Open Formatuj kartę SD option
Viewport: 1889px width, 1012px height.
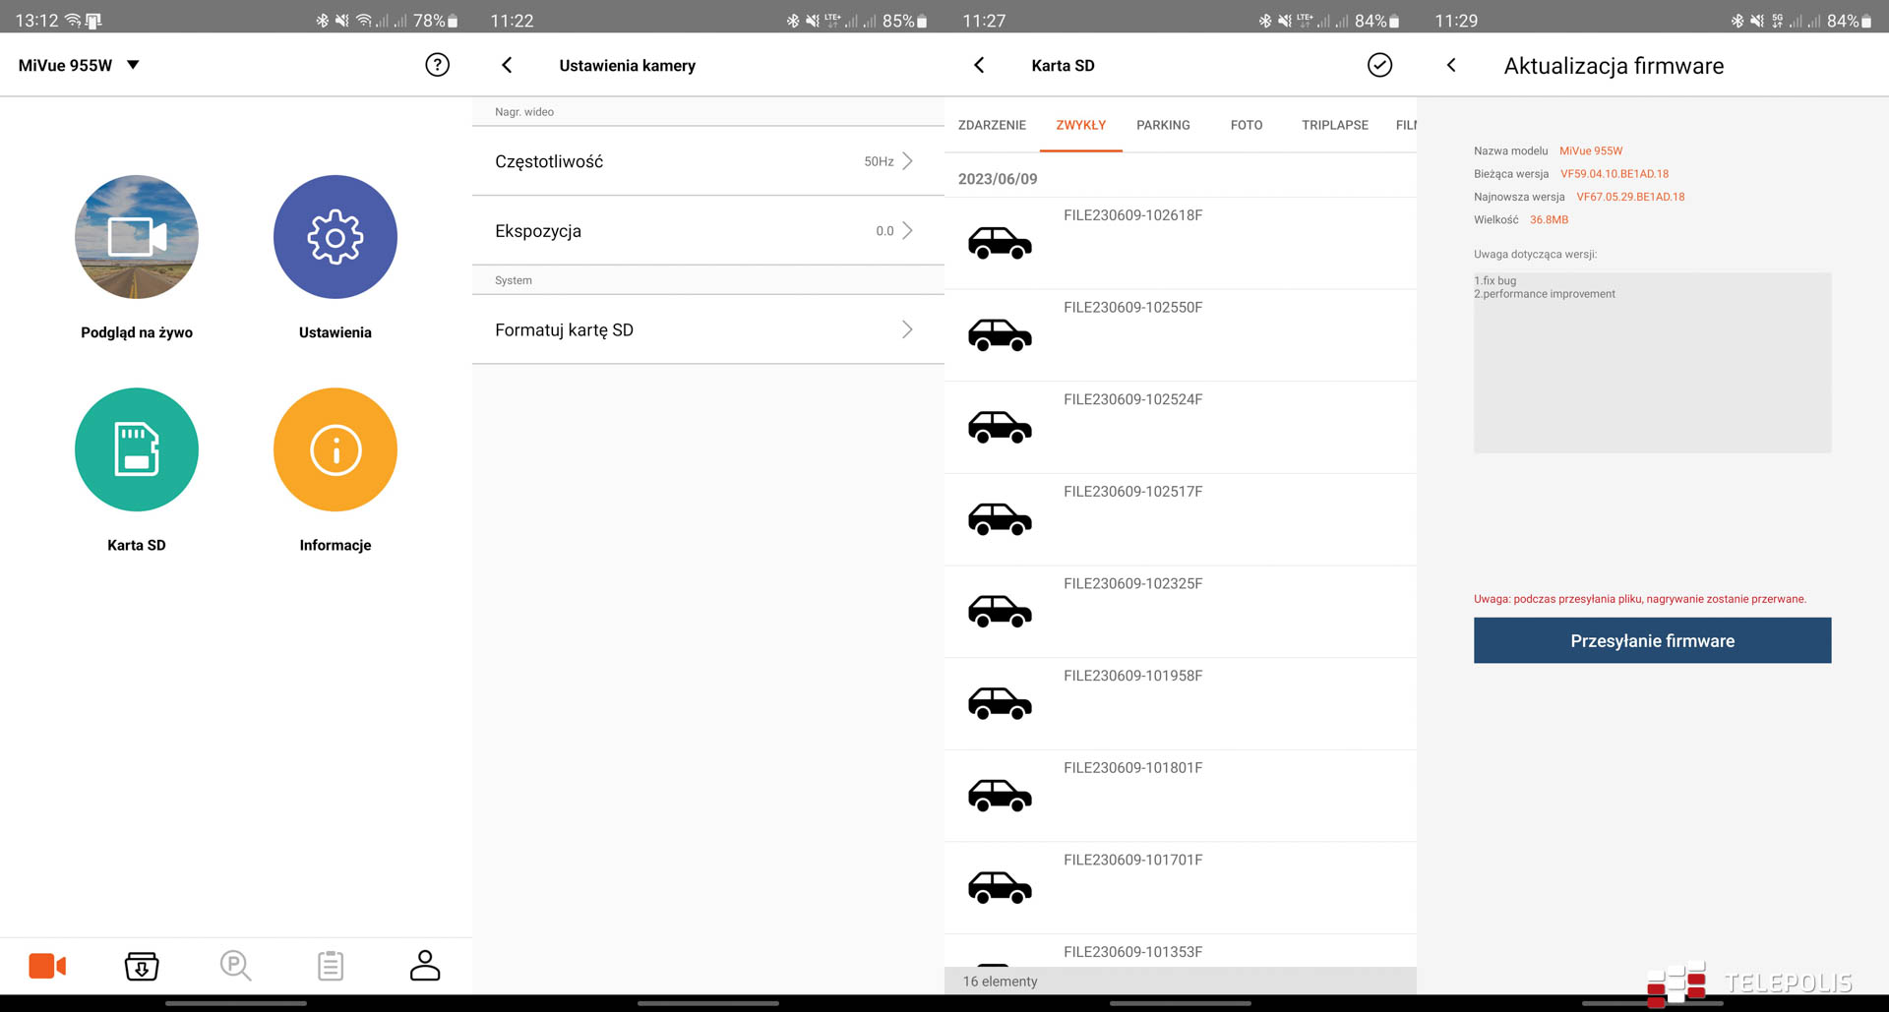[x=707, y=330]
